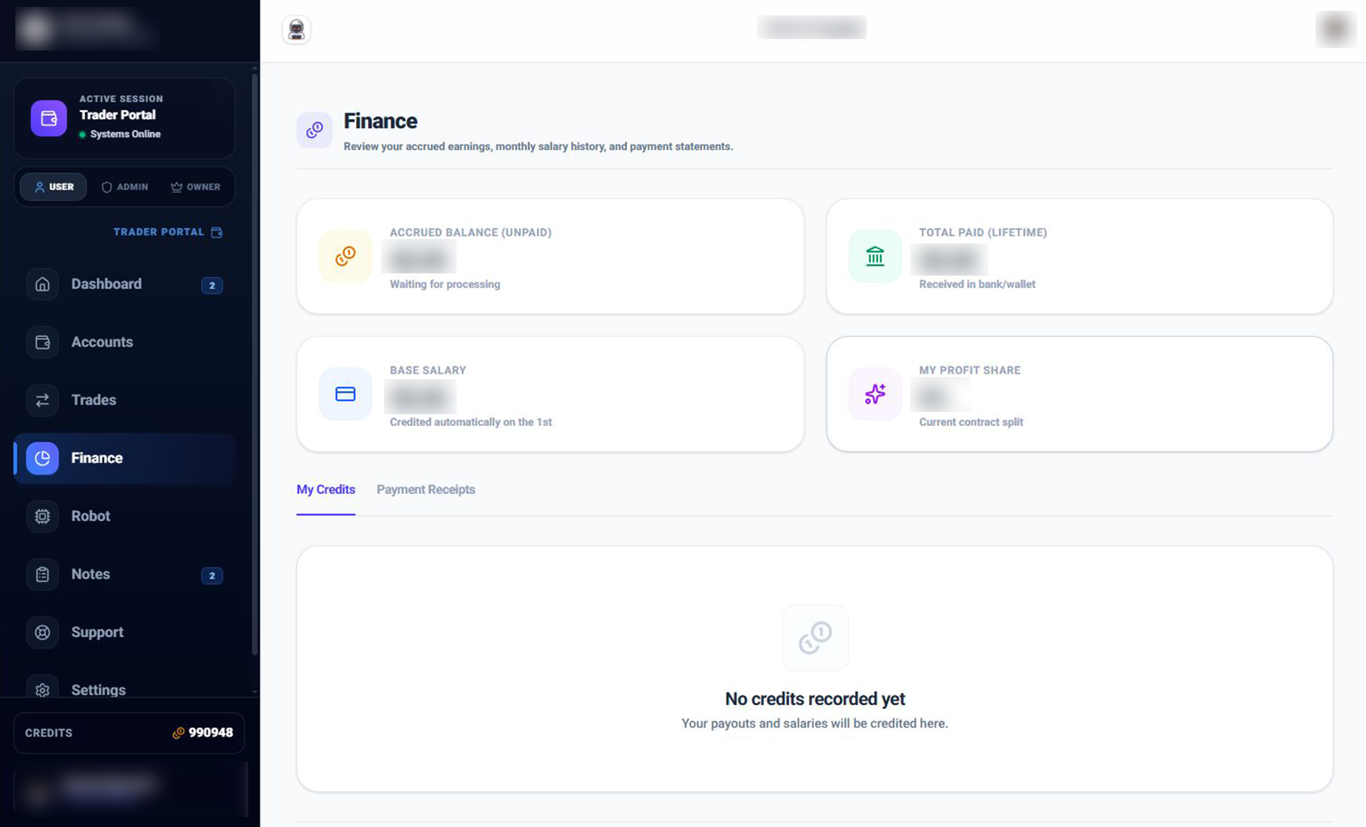The width and height of the screenshot is (1366, 827).
Task: Click the CREDITS 990948 balance button
Action: [x=129, y=733]
